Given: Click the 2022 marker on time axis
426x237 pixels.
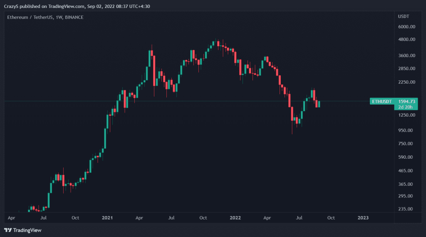Looking at the screenshot, I should tap(235, 218).
